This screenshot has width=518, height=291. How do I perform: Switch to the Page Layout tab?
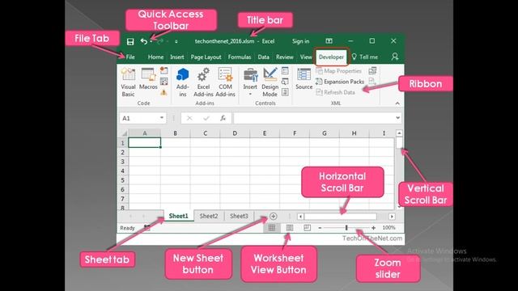coord(206,57)
